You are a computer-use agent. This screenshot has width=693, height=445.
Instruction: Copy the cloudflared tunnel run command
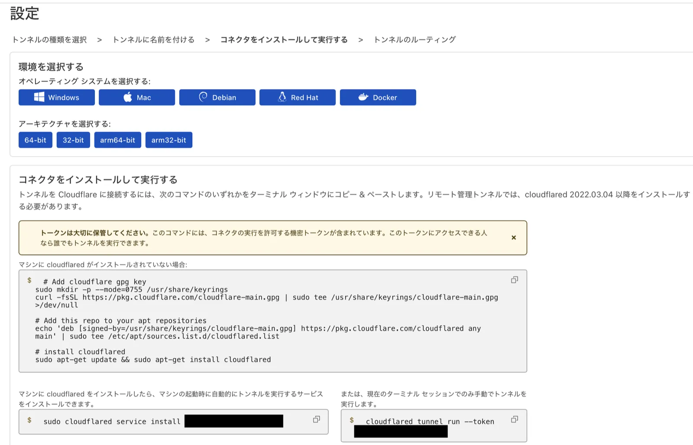pos(514,419)
